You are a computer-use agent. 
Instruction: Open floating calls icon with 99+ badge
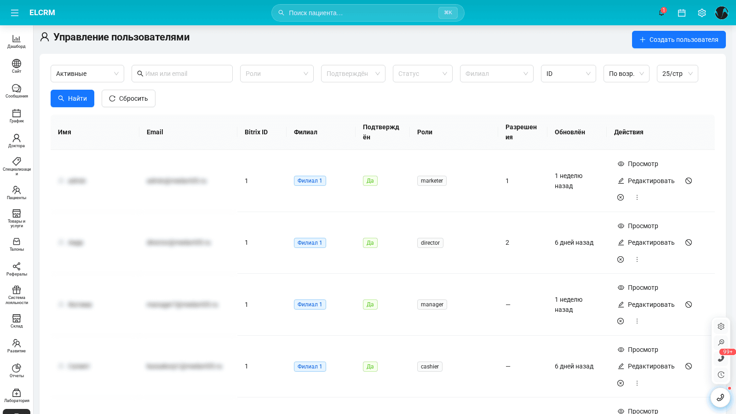[721, 358]
